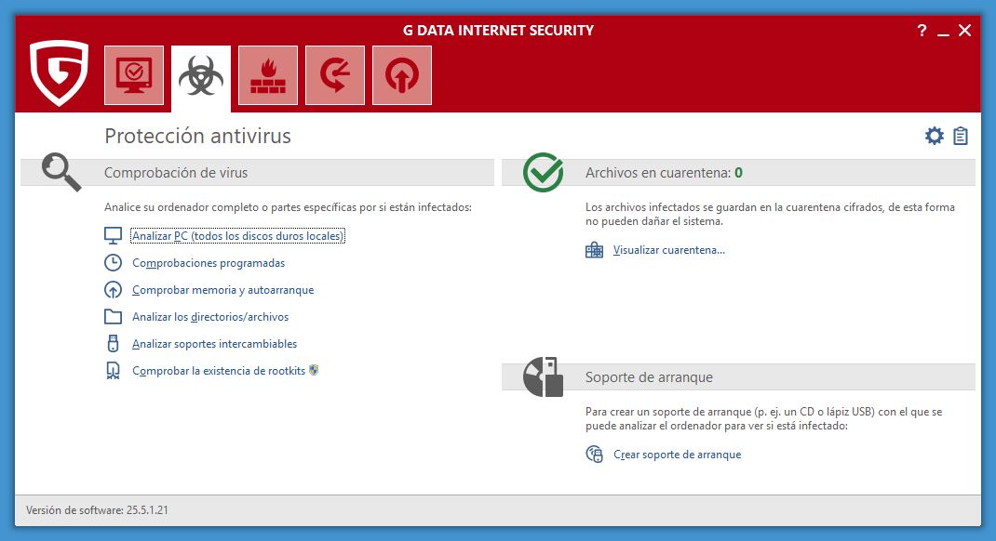Screen dimensions: 996x541
Task: Choose Analizar los directorios/archivos
Action: pyautogui.click(x=210, y=316)
